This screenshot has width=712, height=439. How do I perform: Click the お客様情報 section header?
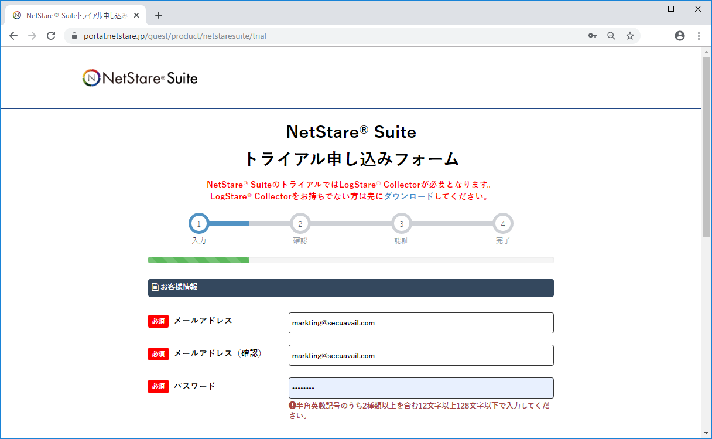point(351,287)
